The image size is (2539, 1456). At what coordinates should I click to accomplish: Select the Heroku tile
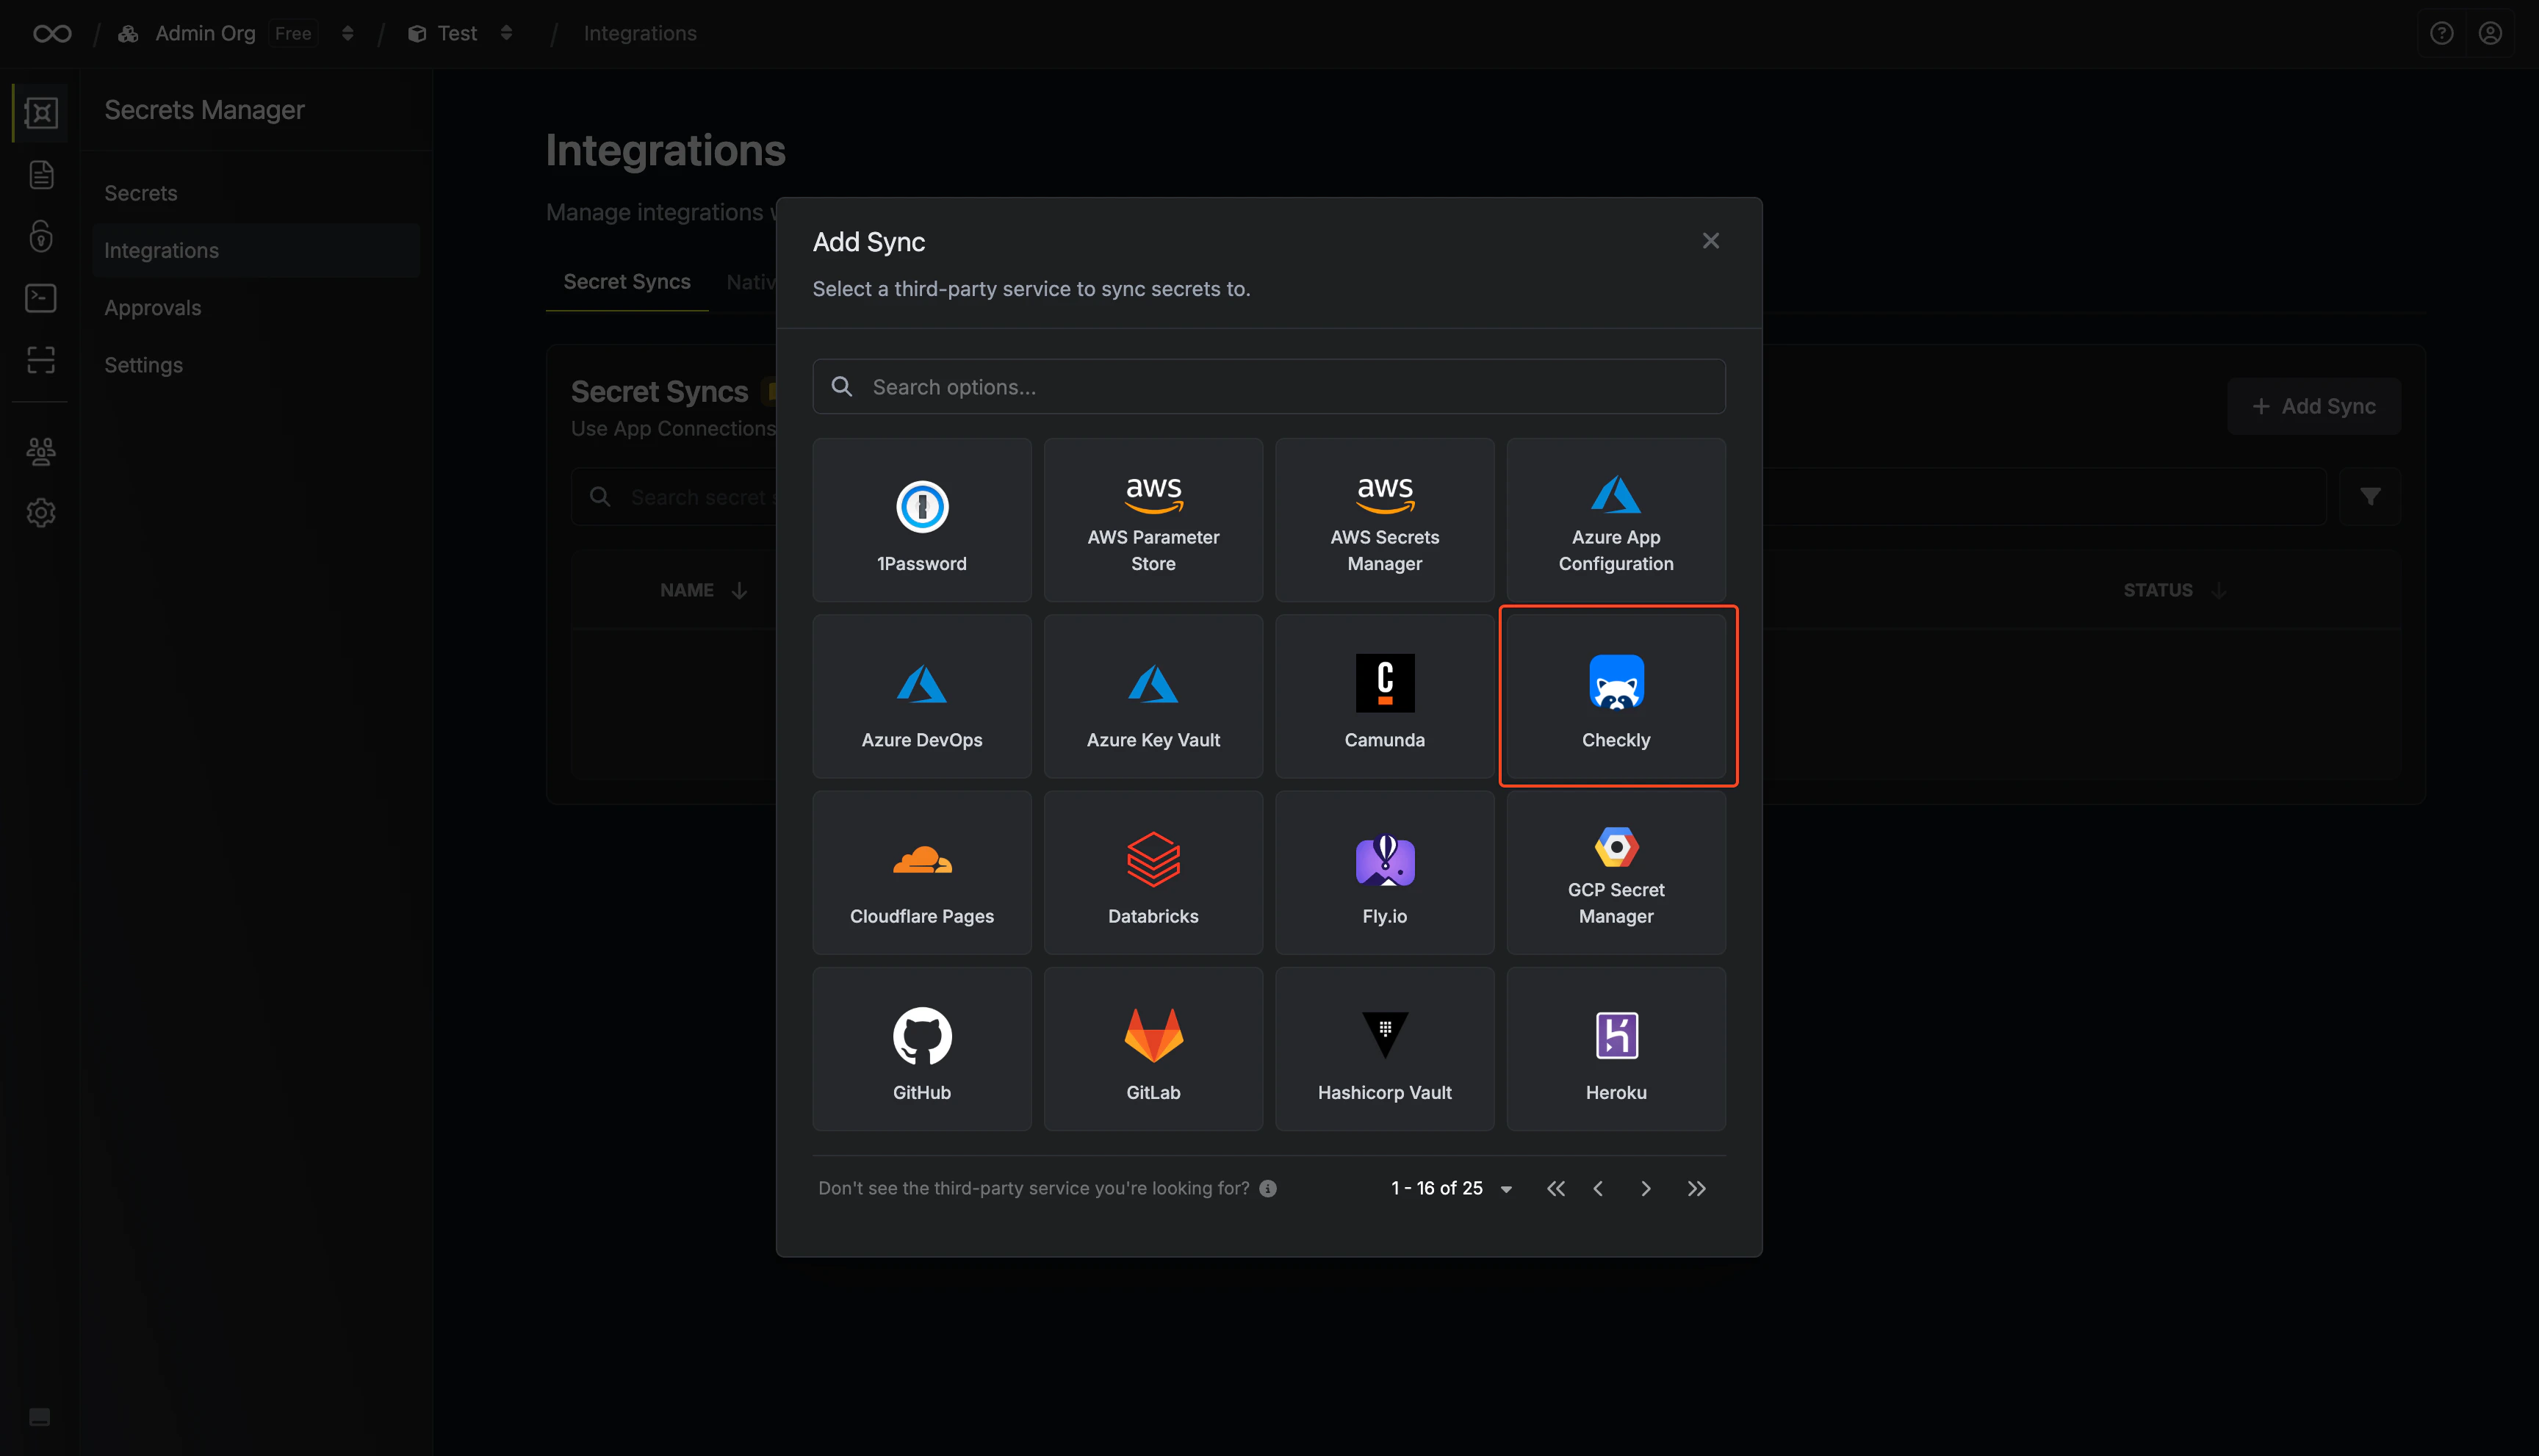[1616, 1049]
